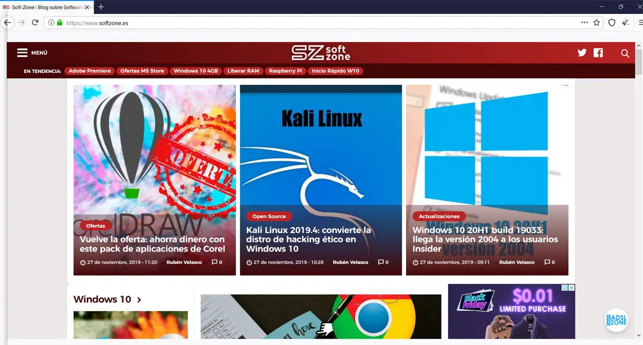Open a new tab with the plus button

point(101,7)
